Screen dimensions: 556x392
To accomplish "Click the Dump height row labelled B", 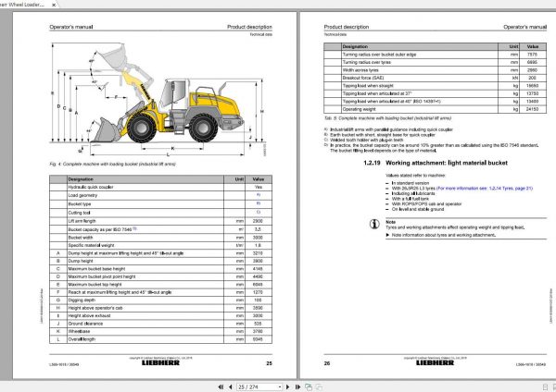I will coord(160,261).
